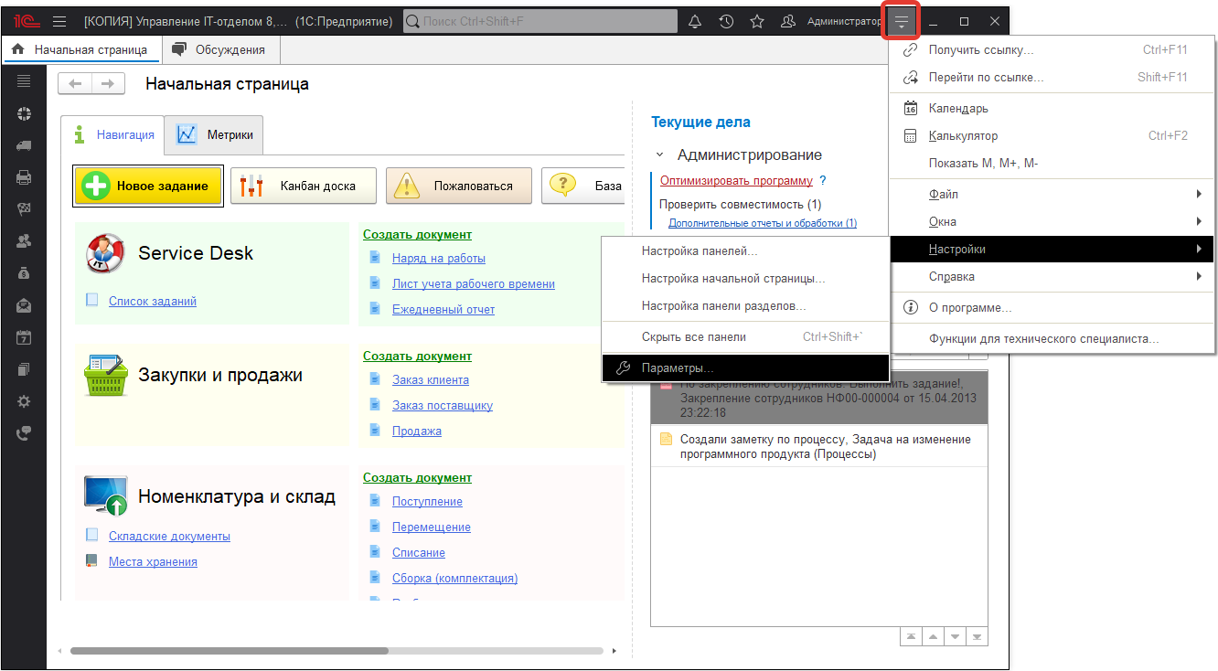Image resolution: width=1218 pixels, height=671 pixels.
Task: Switch to the Обсуждения tab
Action: pyautogui.click(x=219, y=49)
